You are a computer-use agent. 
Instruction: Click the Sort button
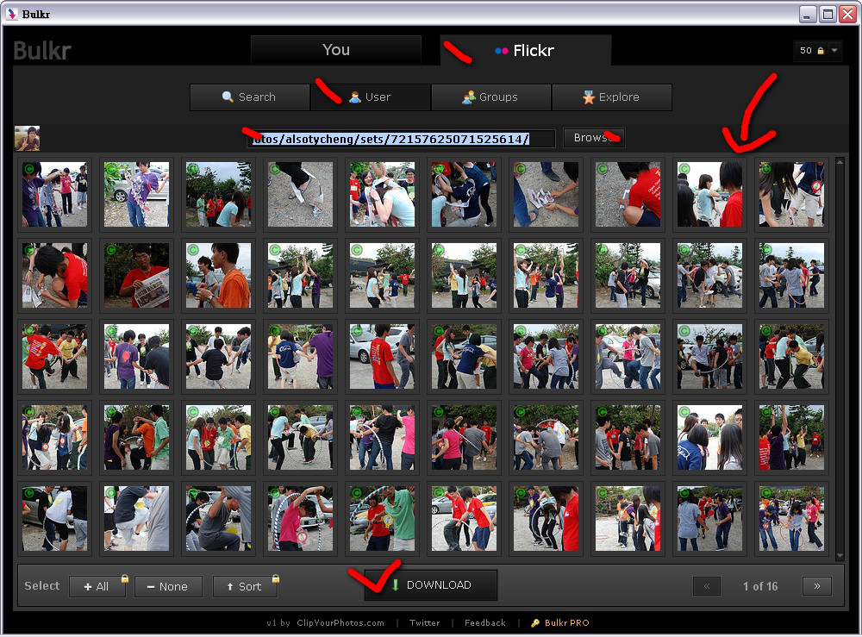pos(245,586)
